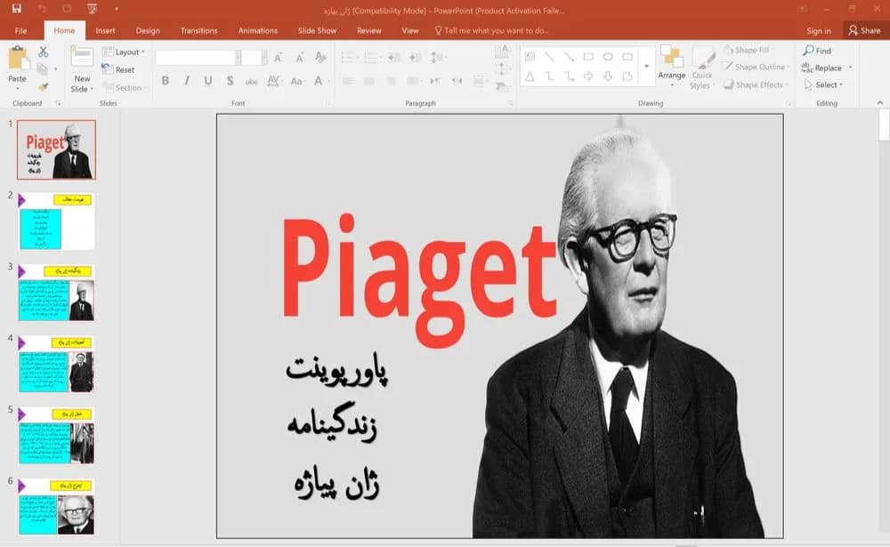Screen dimensions: 890x547
Task: Click the Replace button
Action: [x=823, y=68]
